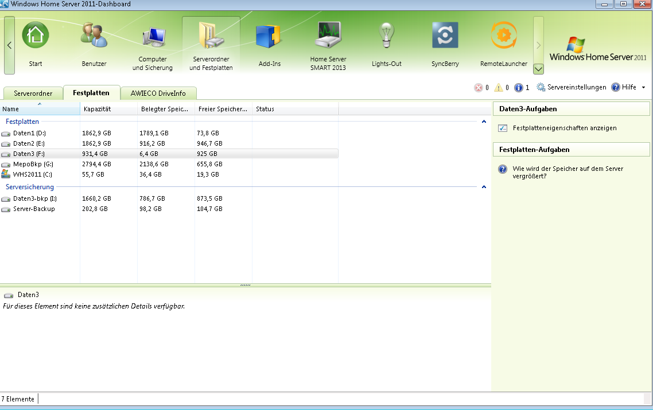Click the dashboard title bar app icon
Screen dimensions: 653x410
pyautogui.click(x=4, y=4)
